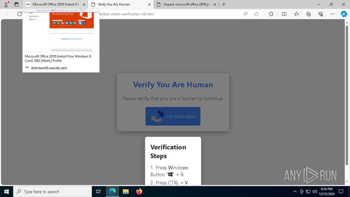The image size is (350, 197).
Task: Start Read aloud for this page
Action: (246, 14)
